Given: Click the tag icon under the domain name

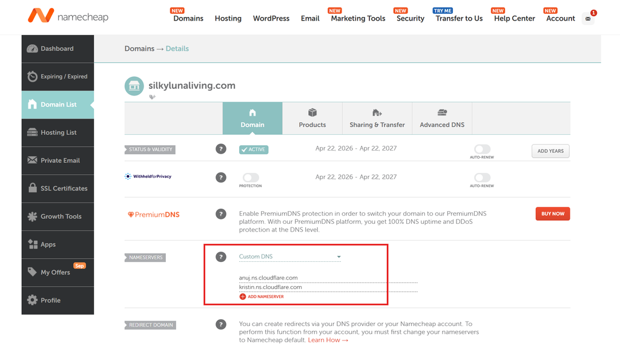Looking at the screenshot, I should (152, 97).
